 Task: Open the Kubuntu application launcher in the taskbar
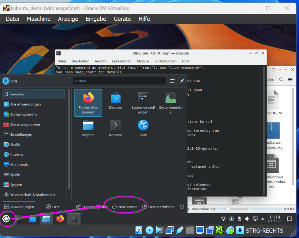[x=6, y=219]
